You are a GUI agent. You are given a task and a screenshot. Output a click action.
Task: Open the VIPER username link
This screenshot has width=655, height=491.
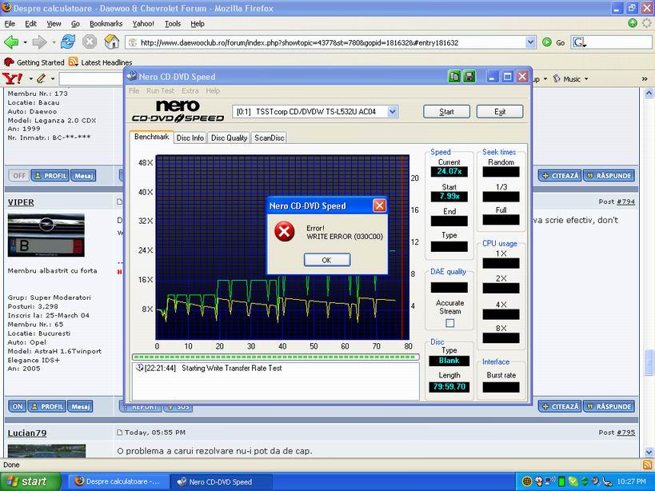[21, 202]
